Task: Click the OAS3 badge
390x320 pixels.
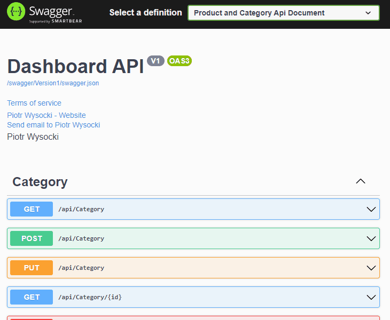Action: coord(180,61)
